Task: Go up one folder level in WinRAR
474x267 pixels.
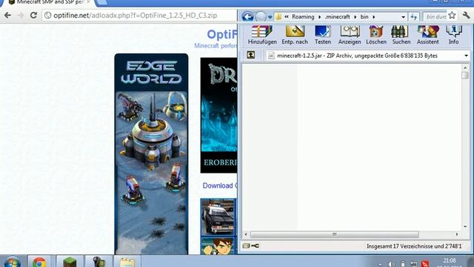Action: [x=251, y=55]
